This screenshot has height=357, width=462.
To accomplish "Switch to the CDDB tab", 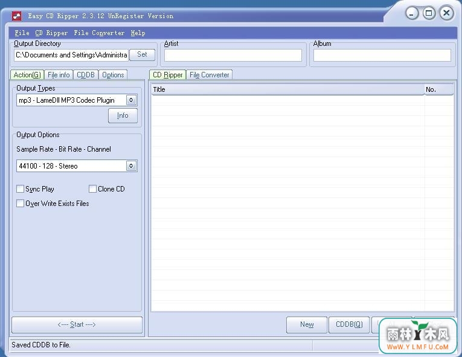I will (86, 75).
